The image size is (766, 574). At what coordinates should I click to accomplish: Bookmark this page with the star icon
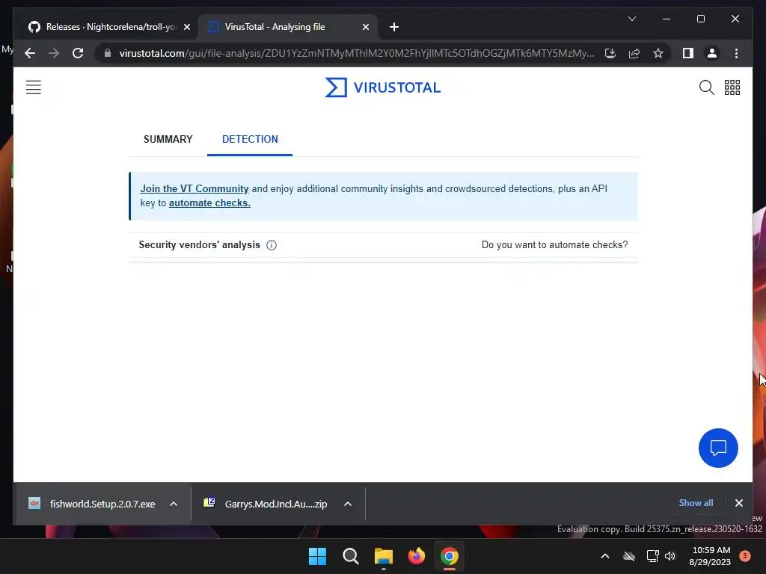(658, 53)
